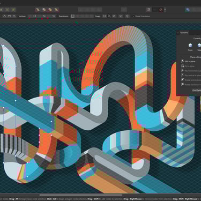The height and width of the screenshot is (201, 201).
Task: Click the Transform mode box icon
Action: [x=72, y=16]
